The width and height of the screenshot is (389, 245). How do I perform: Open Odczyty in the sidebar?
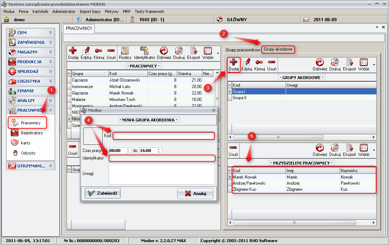[28, 153]
